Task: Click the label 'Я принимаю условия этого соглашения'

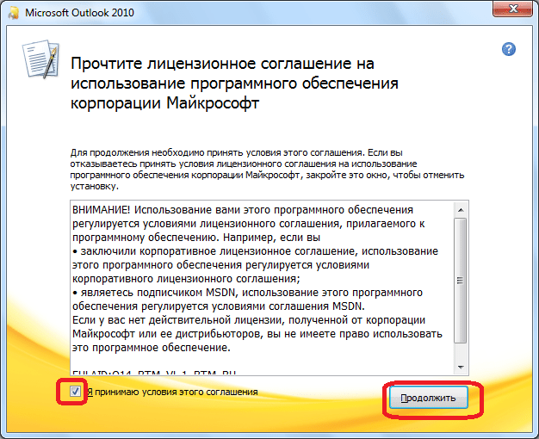Action: point(172,392)
